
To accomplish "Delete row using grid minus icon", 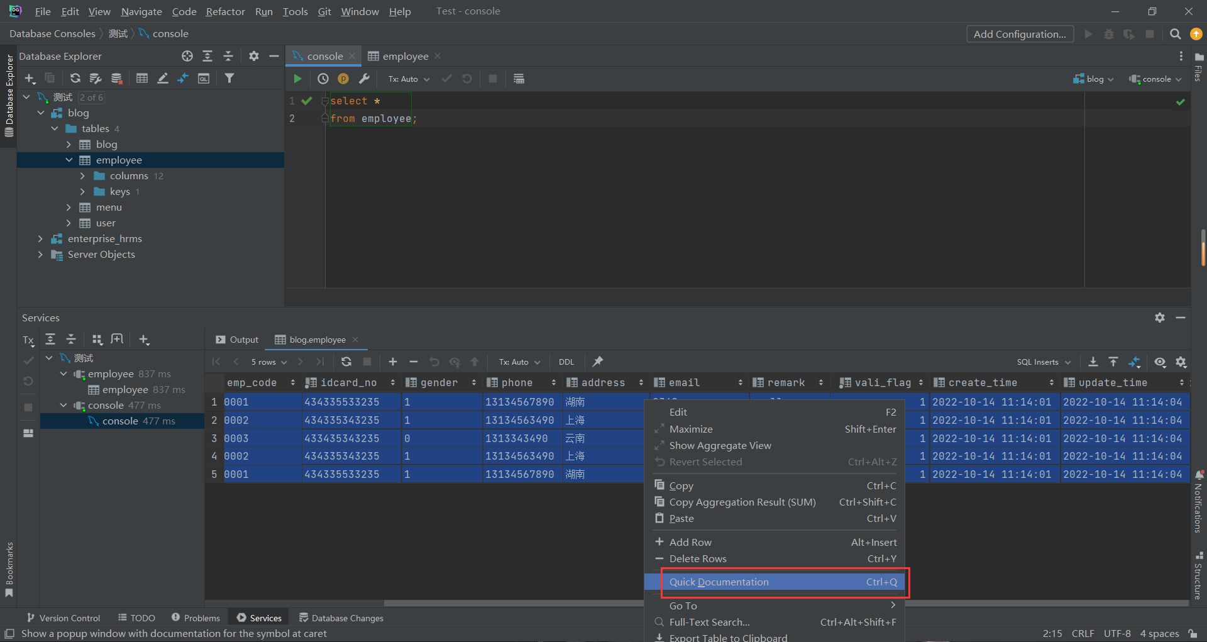I will click(413, 362).
